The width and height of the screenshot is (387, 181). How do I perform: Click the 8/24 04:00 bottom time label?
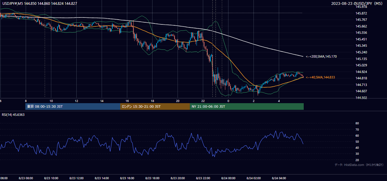[279, 178]
